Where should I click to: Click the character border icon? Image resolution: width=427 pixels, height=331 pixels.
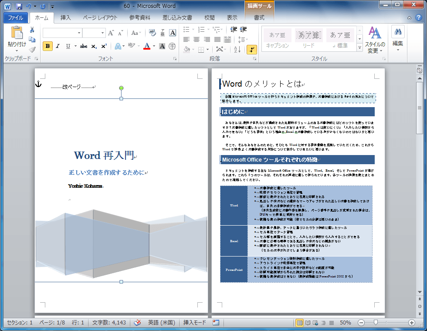tap(173, 33)
